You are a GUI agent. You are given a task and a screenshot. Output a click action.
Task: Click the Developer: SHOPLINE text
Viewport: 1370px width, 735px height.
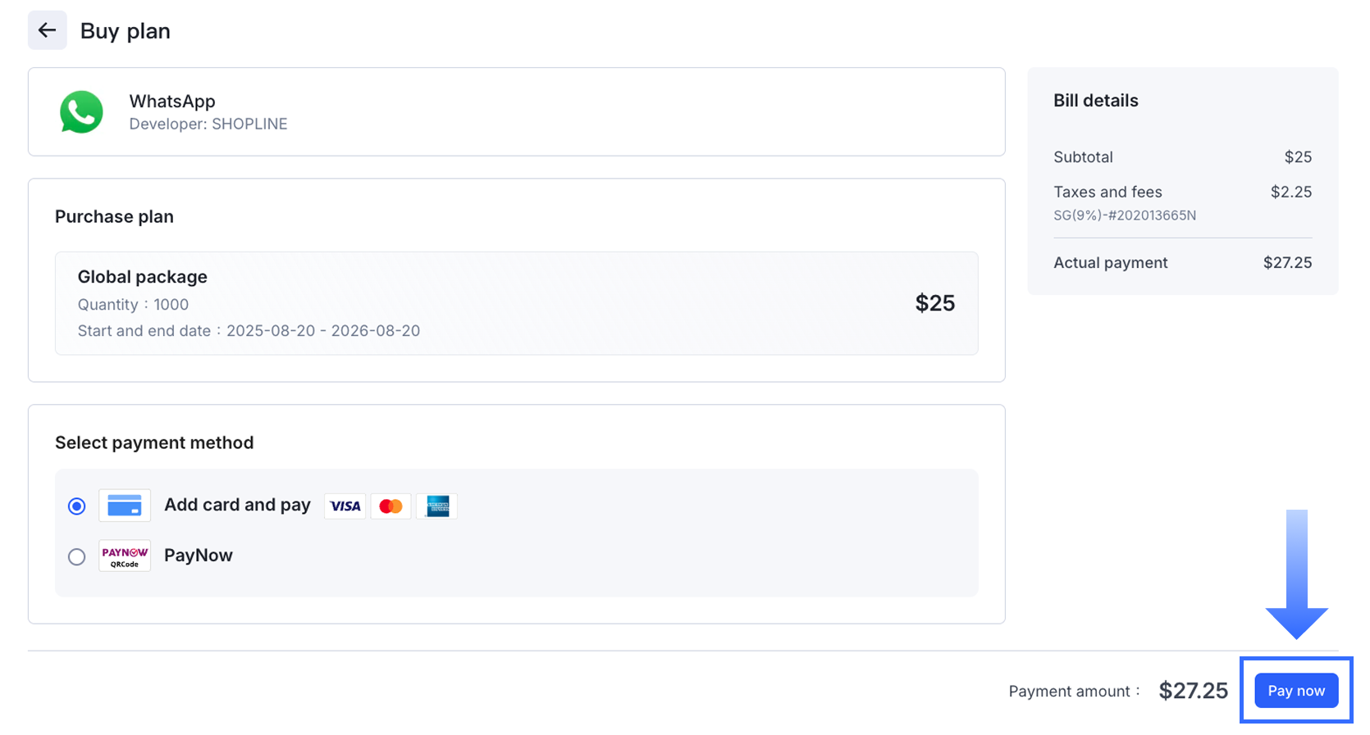click(x=208, y=124)
